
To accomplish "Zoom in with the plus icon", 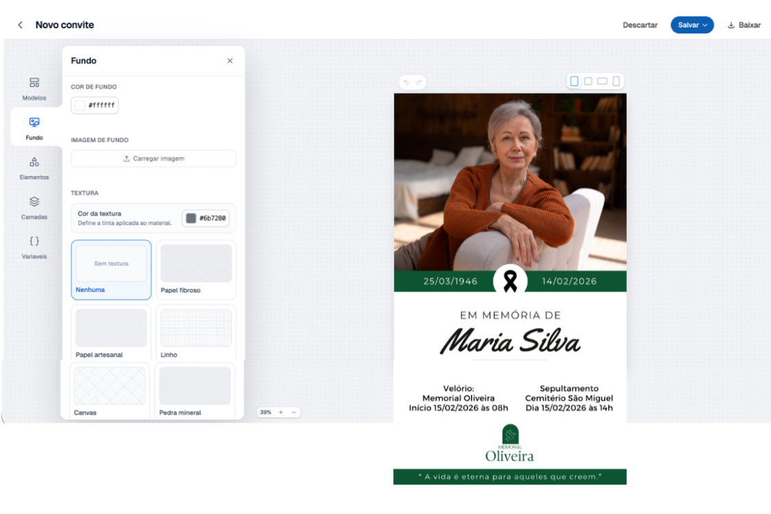I will click(281, 412).
